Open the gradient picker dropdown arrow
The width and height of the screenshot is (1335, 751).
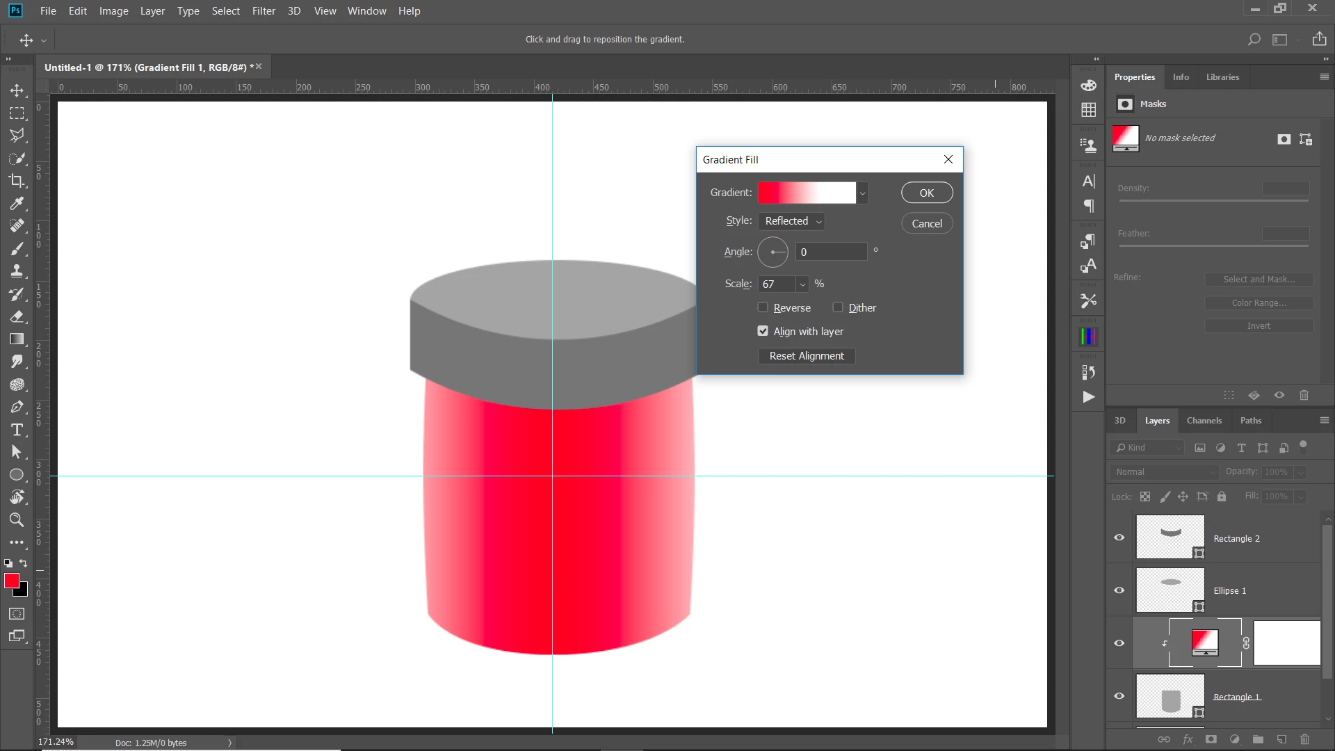click(862, 193)
